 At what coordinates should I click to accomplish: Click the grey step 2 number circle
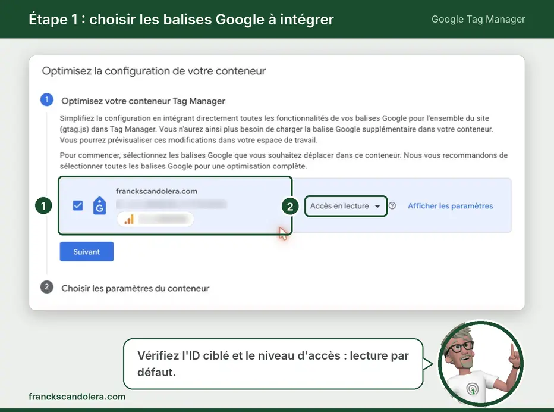46,287
